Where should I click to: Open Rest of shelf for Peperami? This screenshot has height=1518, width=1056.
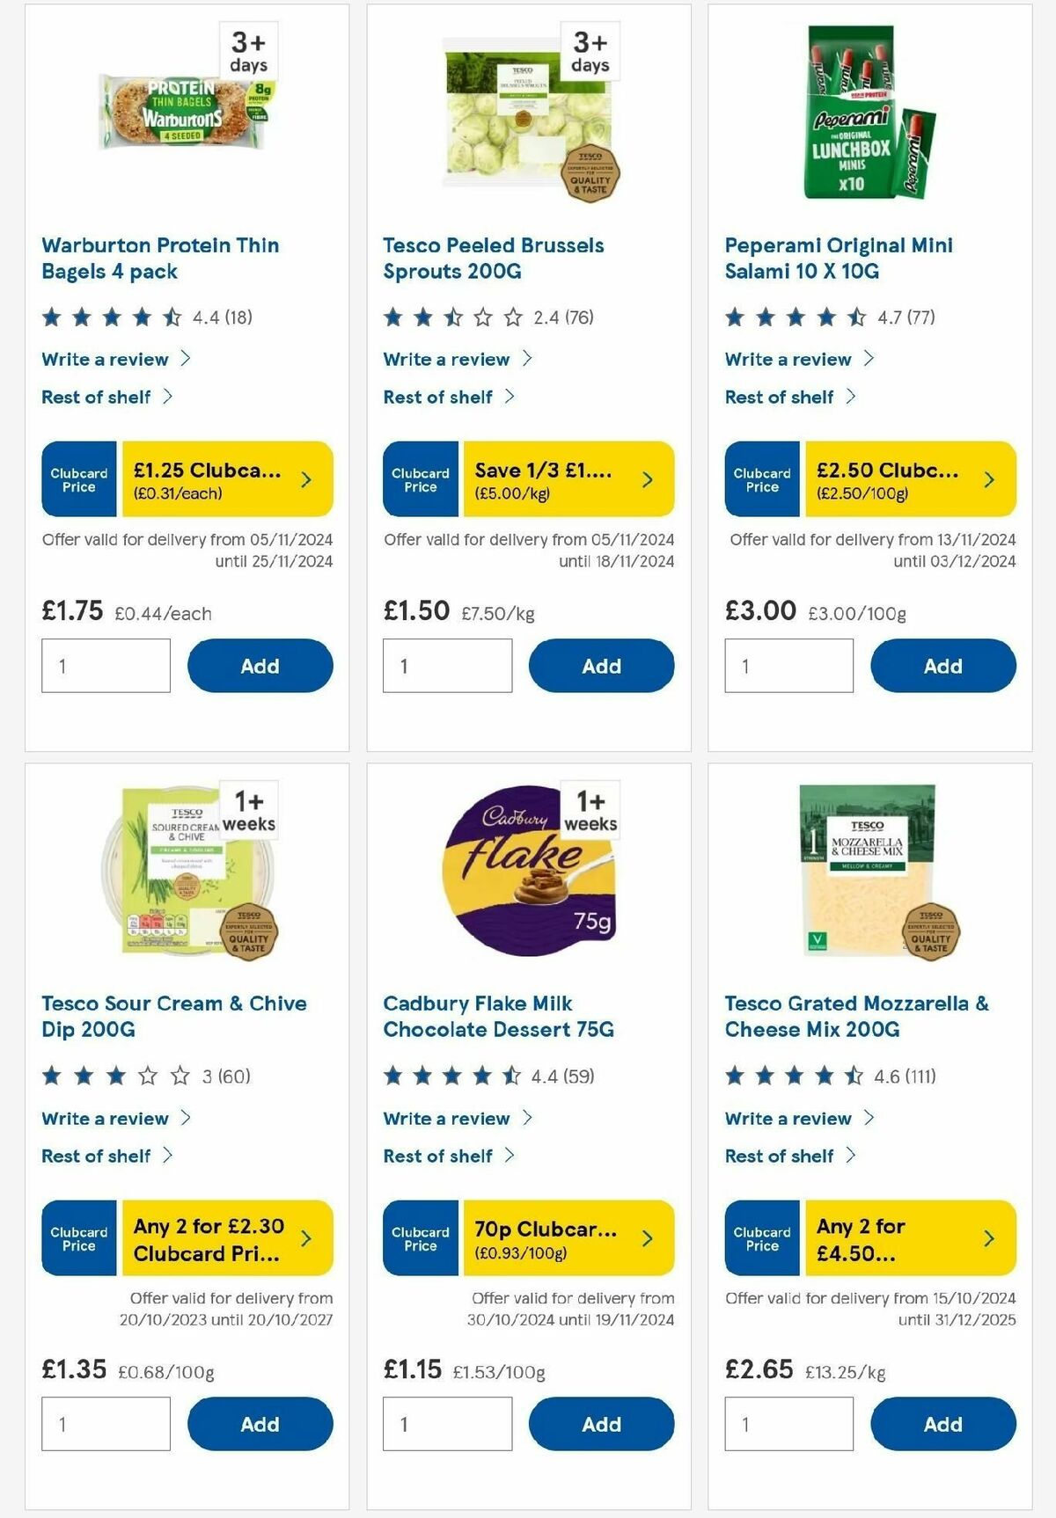(781, 397)
